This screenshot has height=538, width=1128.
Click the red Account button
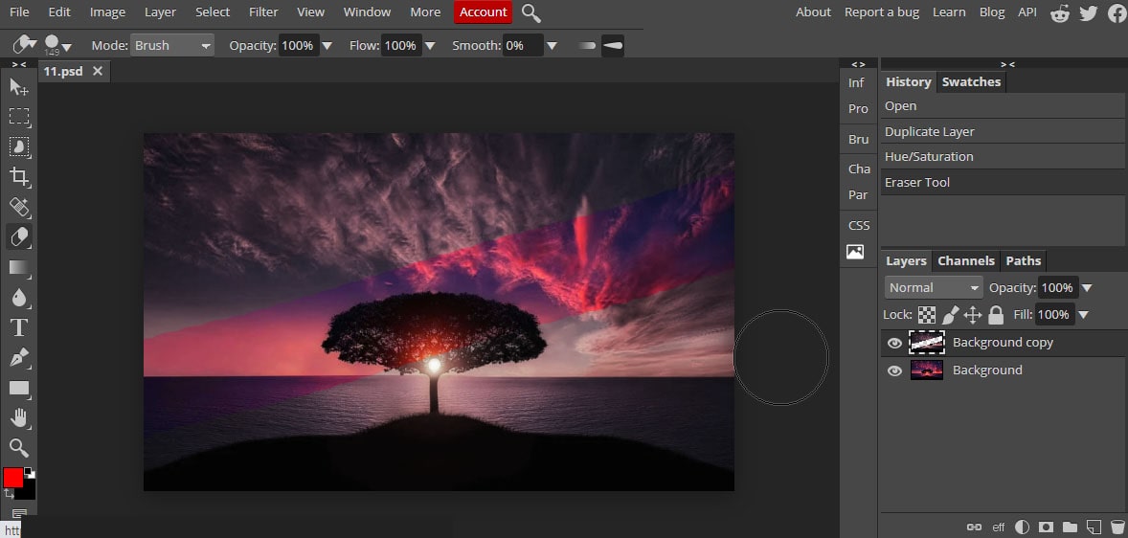pos(484,12)
